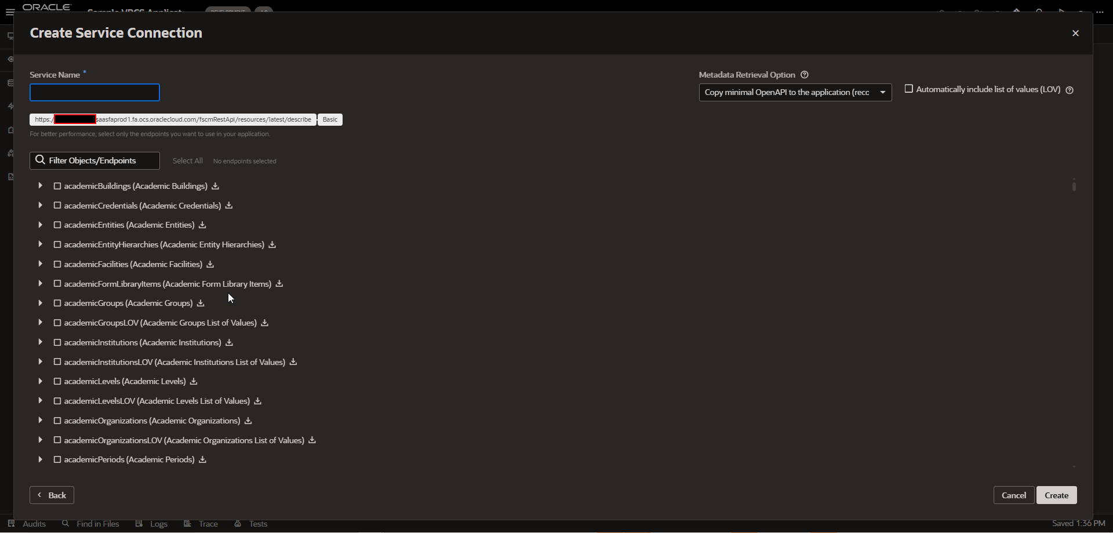Click the endpoint list scrollbar thumb
Image resolution: width=1113 pixels, height=533 pixels.
point(1074,187)
